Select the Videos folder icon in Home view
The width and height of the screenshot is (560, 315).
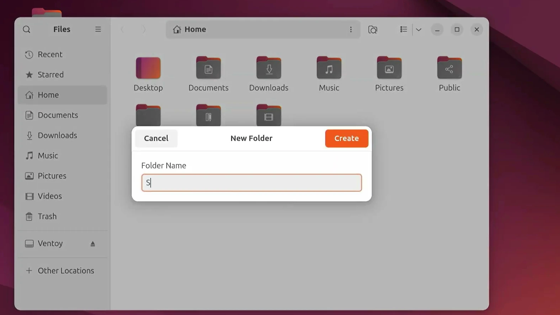269,115
